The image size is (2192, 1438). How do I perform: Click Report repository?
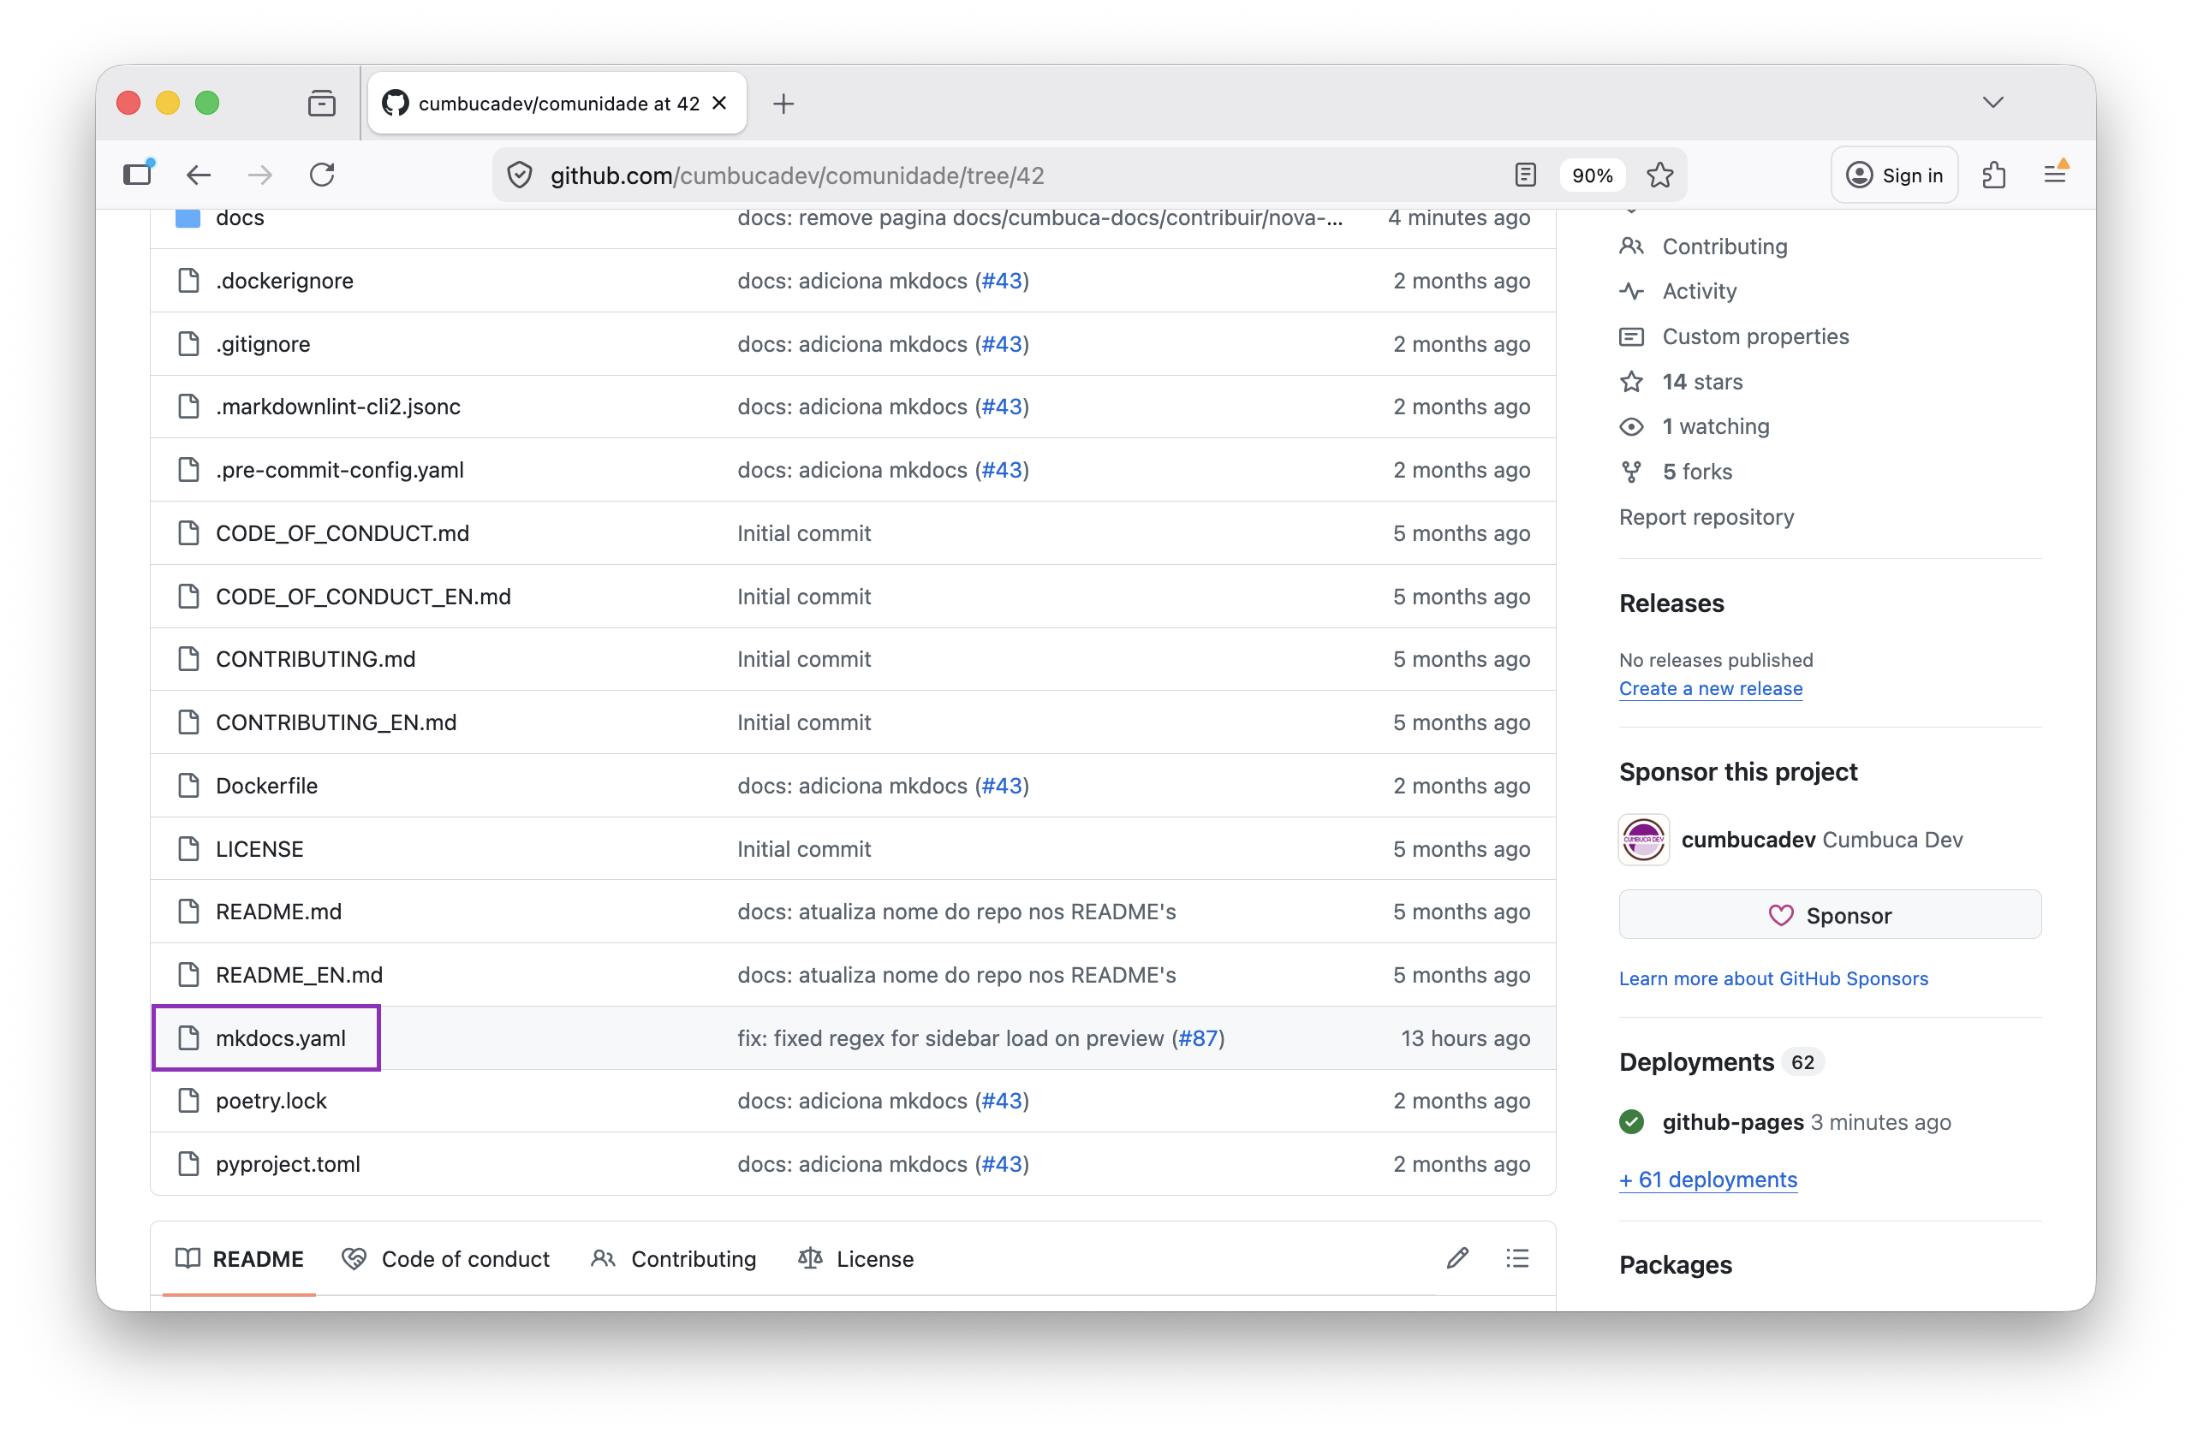pos(1707,517)
